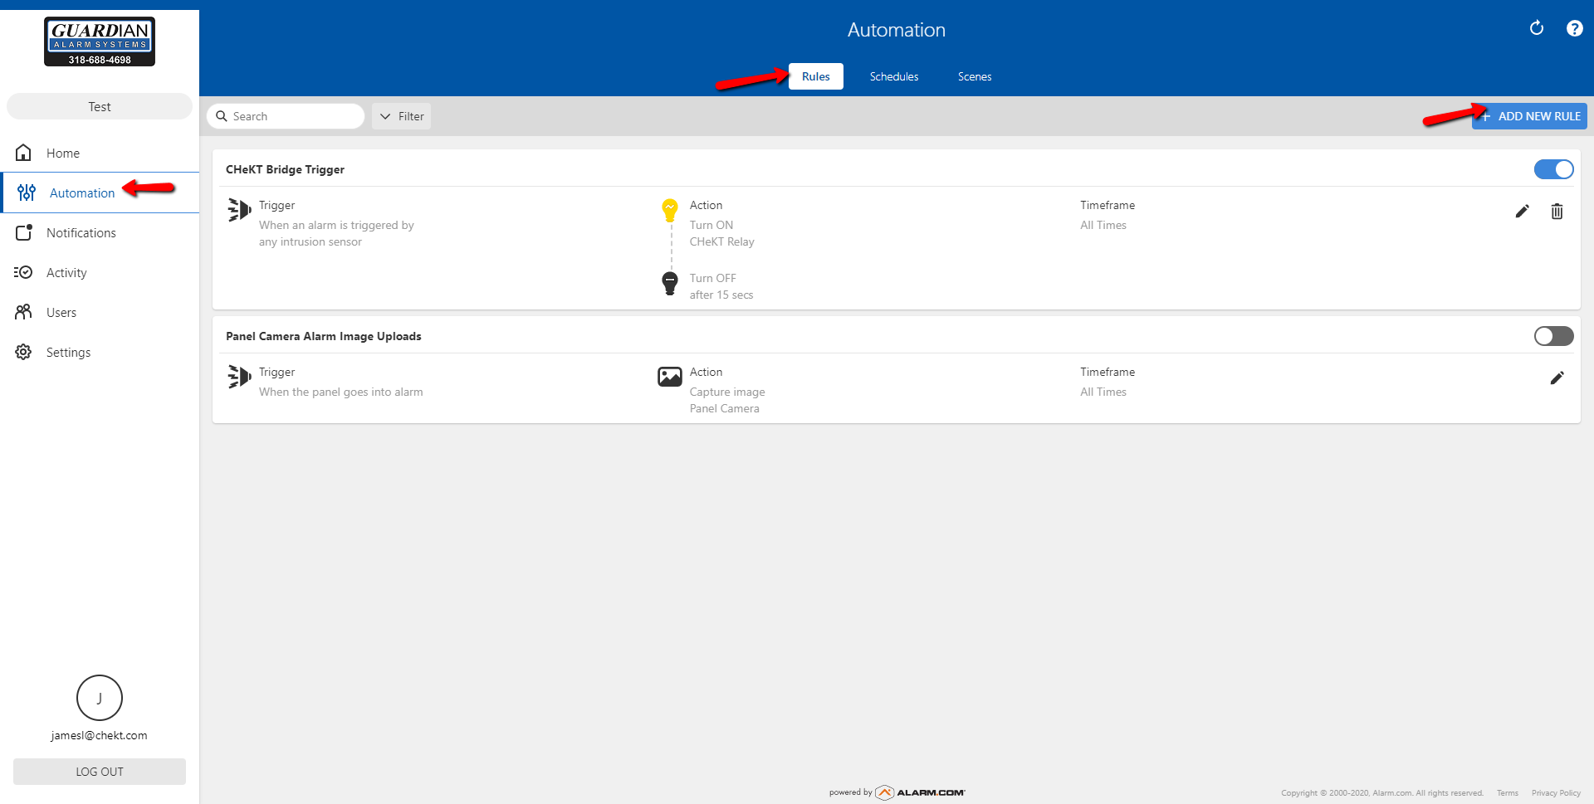Go to Activity in the sidebar
This screenshot has height=804, width=1594.
pyautogui.click(x=100, y=272)
